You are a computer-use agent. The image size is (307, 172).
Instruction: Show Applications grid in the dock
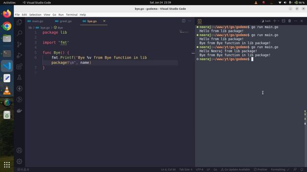[x=7, y=165]
